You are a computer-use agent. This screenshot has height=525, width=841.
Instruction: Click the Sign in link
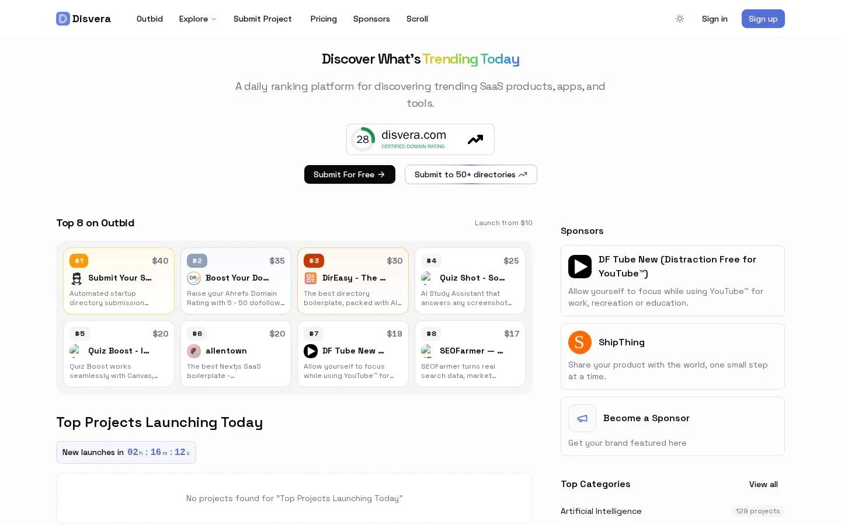tap(714, 19)
